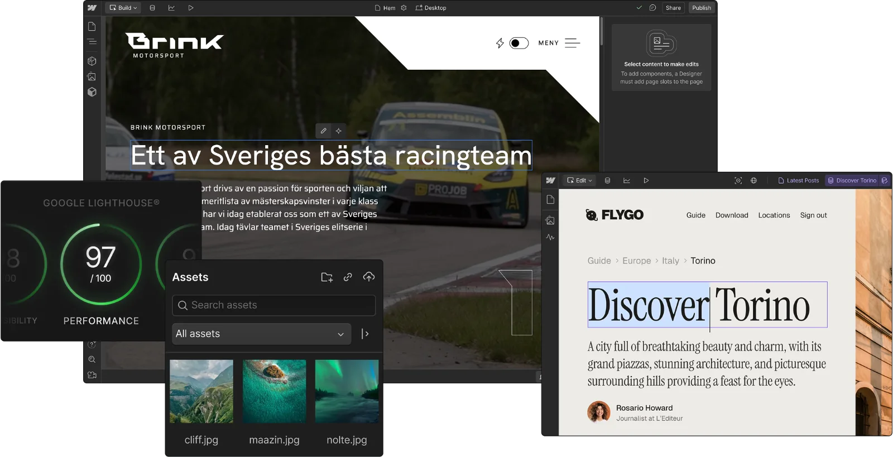Click the Sign out link
This screenshot has width=893, height=457.
point(813,215)
